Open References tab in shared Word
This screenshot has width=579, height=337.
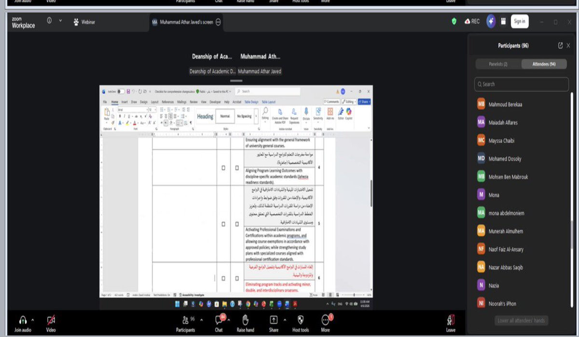(167, 102)
